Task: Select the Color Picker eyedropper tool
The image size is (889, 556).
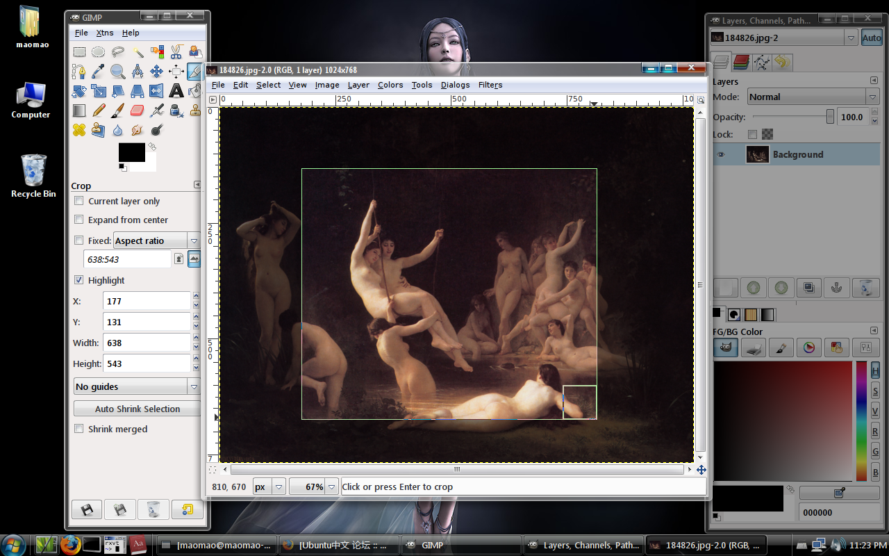Action: pos(99,72)
